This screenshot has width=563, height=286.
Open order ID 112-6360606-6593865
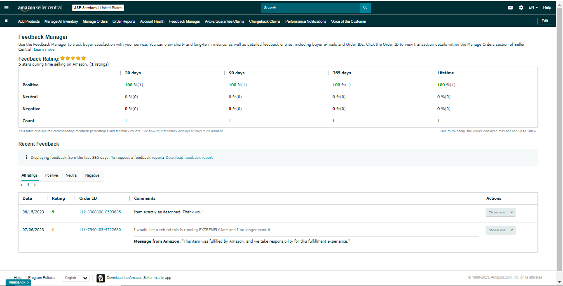[100, 212]
